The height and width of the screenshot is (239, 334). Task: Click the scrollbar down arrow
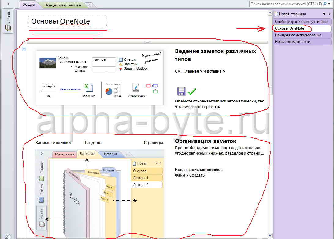[270, 235]
